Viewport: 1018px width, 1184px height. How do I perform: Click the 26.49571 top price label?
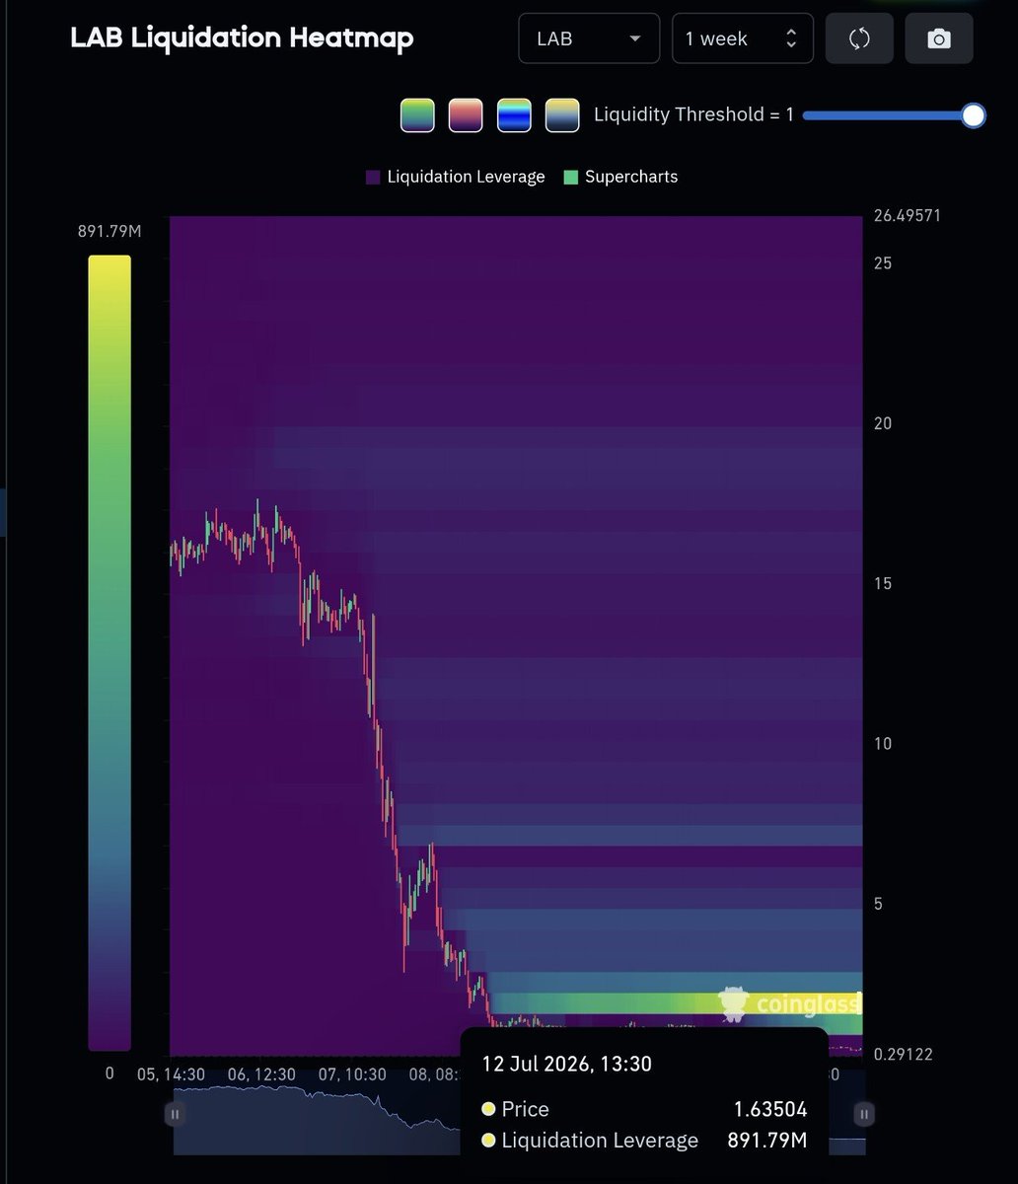coord(908,215)
